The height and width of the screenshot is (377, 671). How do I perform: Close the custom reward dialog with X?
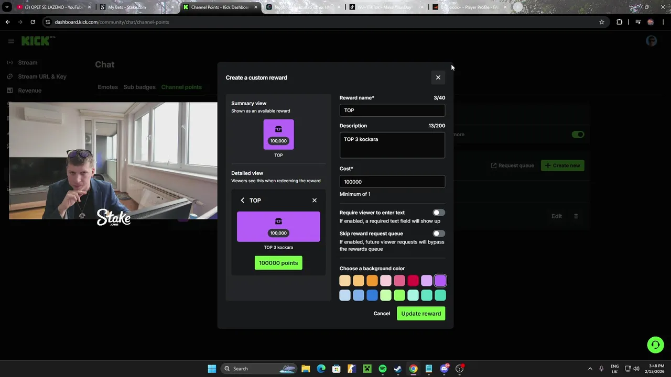(x=438, y=77)
